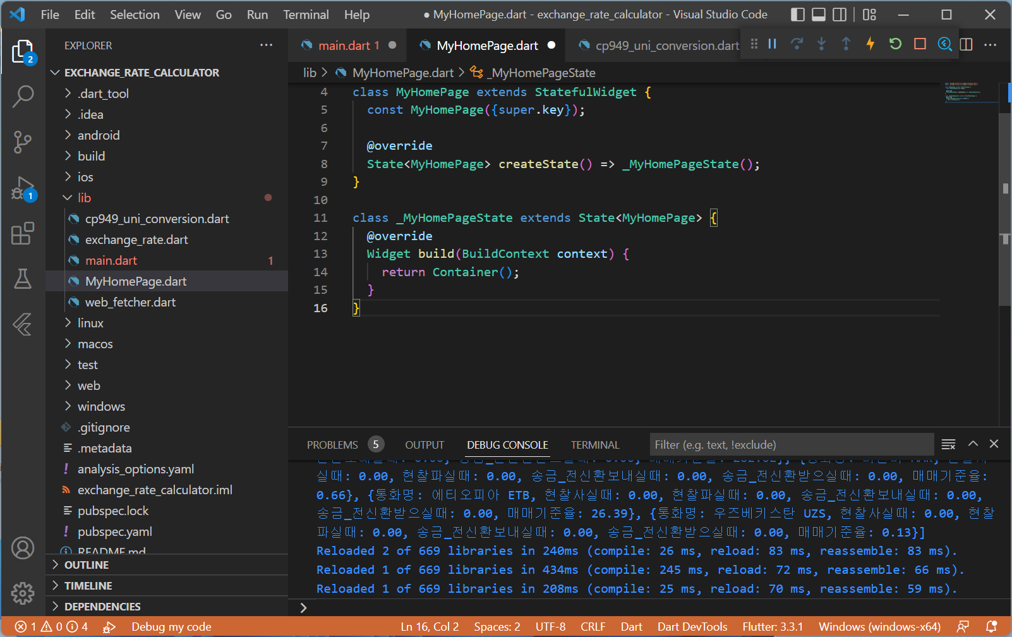Maximize the panel size chevron
This screenshot has width=1012, height=637.
tap(973, 444)
